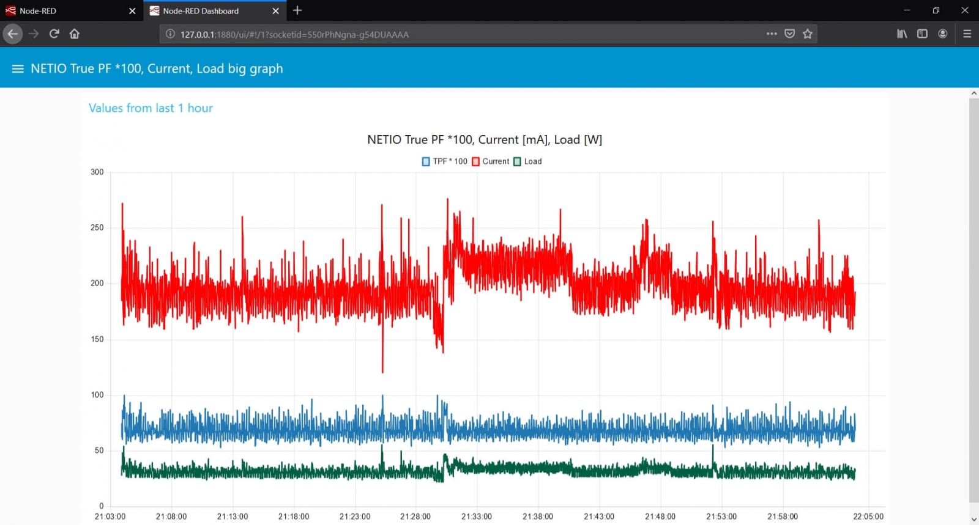Click the chart title 'NETIO True PF *100, Current [mA], Load [W]'
The width and height of the screenshot is (979, 525).
485,140
